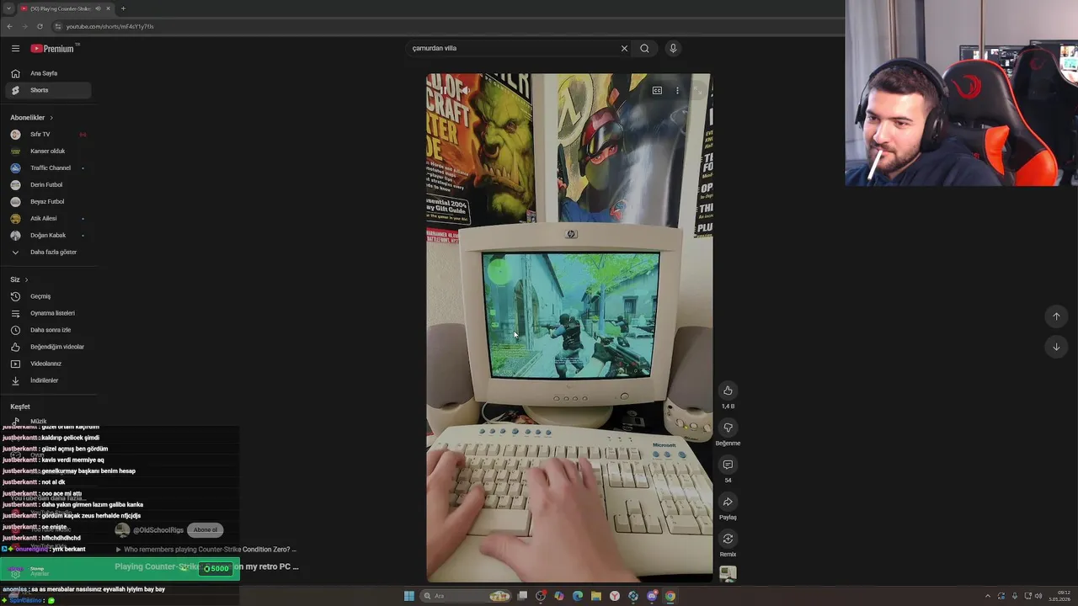
Task: Click the taskbar Ara search box
Action: (466, 596)
